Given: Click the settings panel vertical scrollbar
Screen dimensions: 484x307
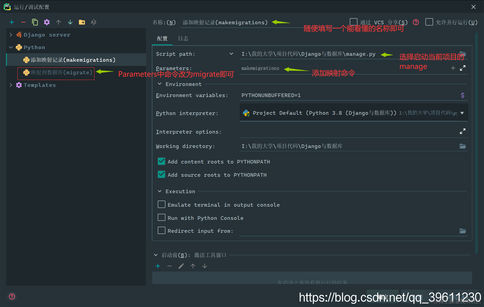Looking at the screenshot, I should [476, 143].
